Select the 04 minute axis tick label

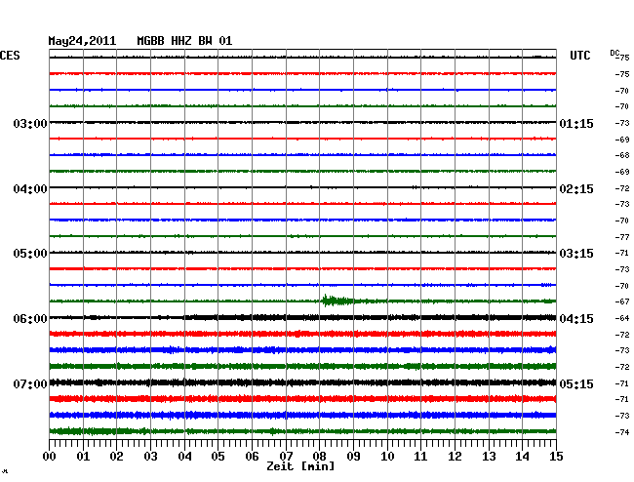point(184,456)
